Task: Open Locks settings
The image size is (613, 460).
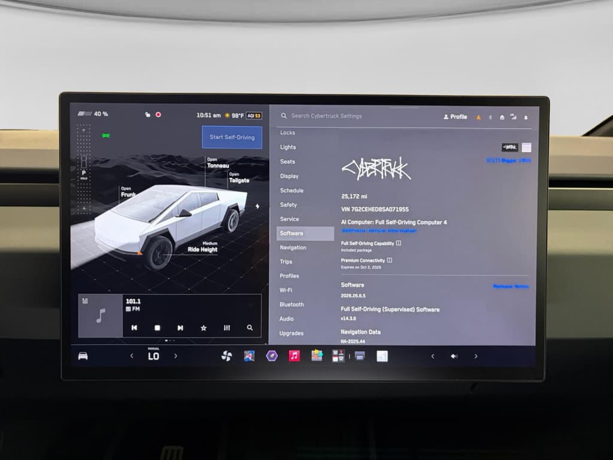Action: pos(287,132)
